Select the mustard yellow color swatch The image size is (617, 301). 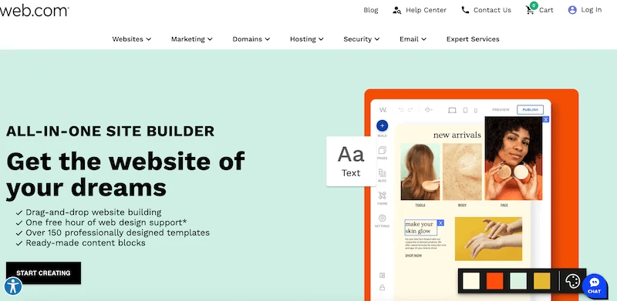coord(542,281)
